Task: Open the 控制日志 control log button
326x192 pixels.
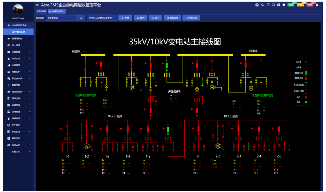Action: 191,18
